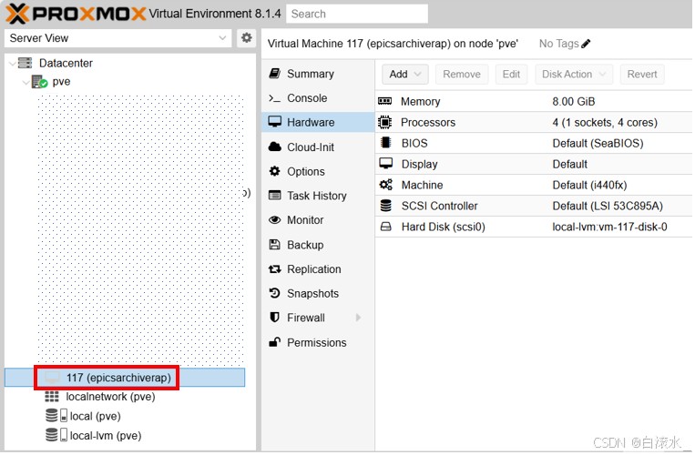Viewport: 695px width, 455px height.
Task: Select local (pve) storage
Action: coord(96,417)
